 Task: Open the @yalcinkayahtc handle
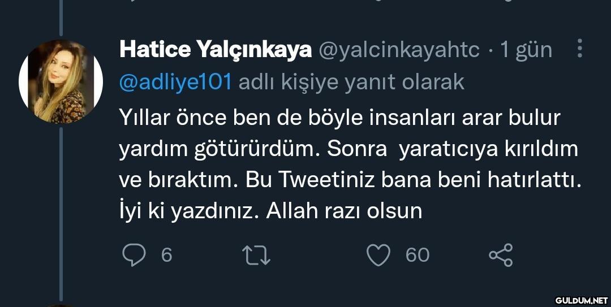point(399,50)
